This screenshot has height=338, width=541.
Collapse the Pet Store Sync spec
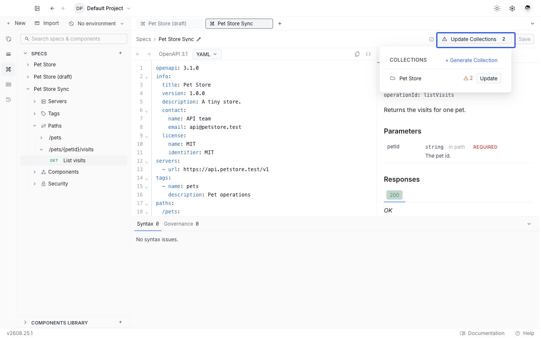pos(28,89)
